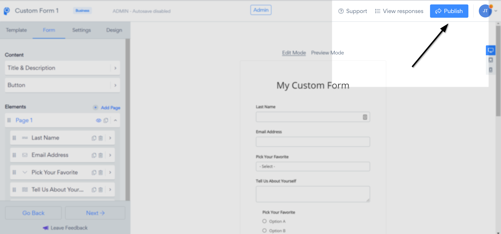Screen dimensions: 501x234
Task: Select the Option B radio button
Action: click(265, 231)
